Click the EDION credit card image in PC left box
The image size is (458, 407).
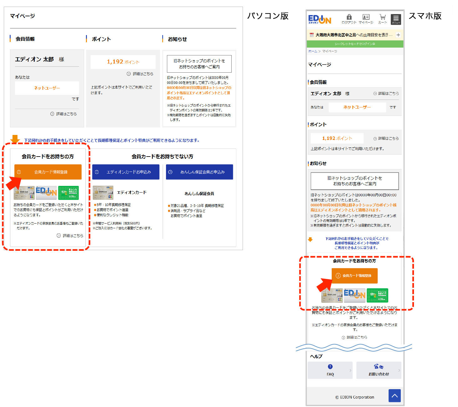[24, 193]
